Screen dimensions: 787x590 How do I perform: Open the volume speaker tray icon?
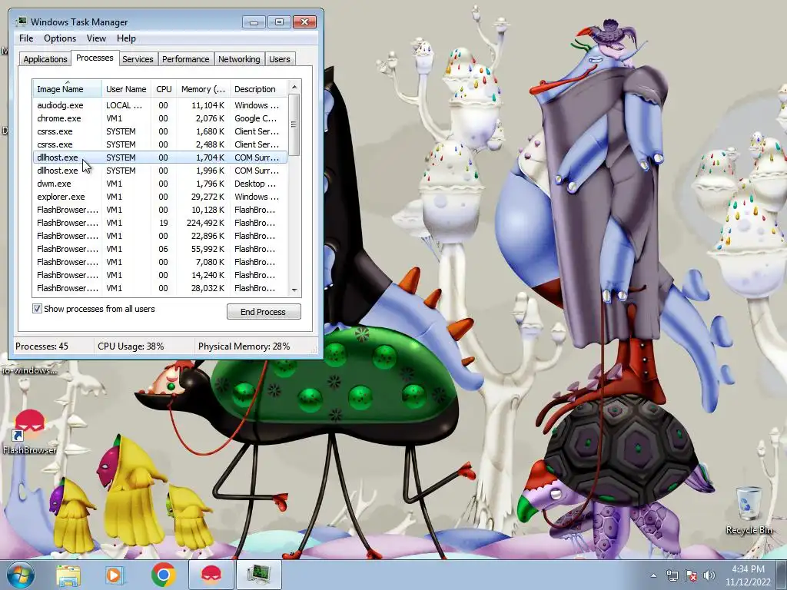pyautogui.click(x=709, y=576)
